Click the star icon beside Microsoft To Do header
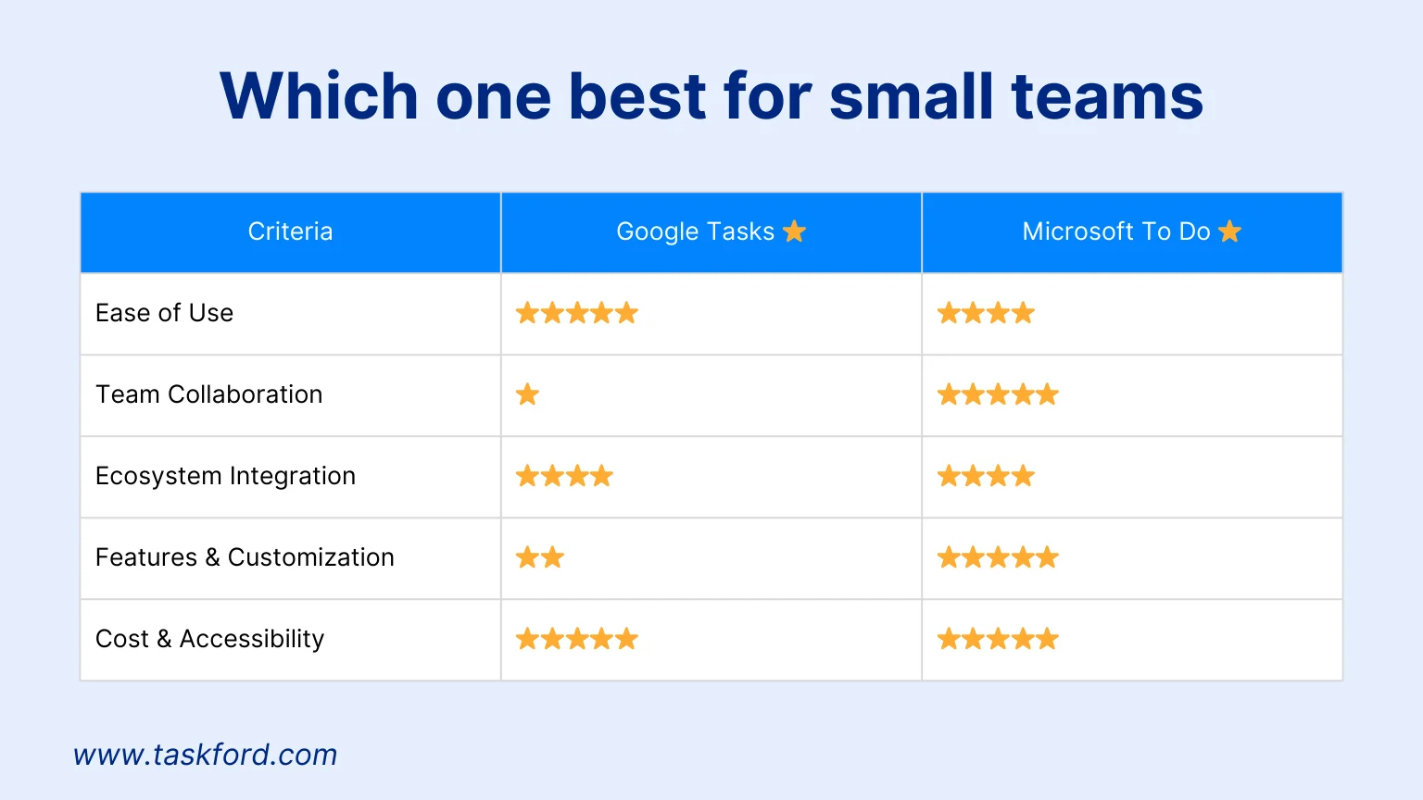 click(x=1229, y=231)
